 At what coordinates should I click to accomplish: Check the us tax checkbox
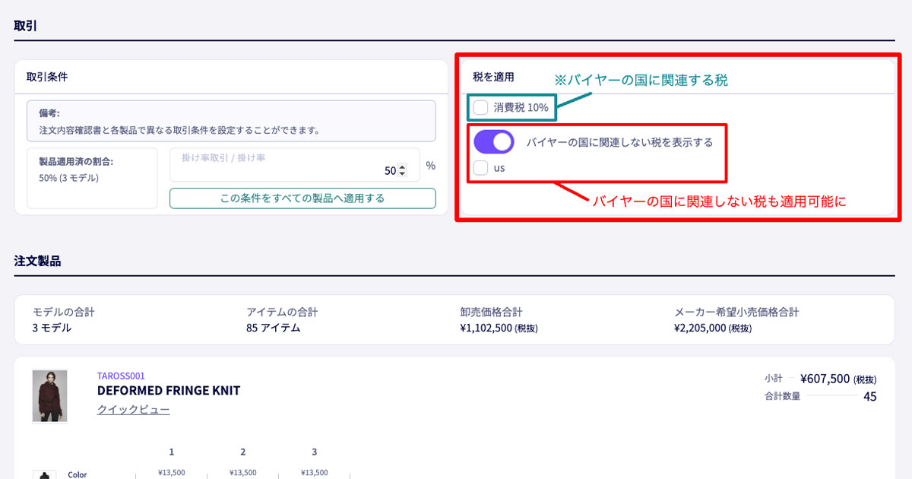(x=480, y=168)
